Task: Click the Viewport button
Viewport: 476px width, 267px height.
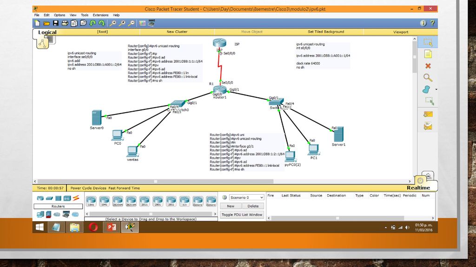Action: click(401, 32)
